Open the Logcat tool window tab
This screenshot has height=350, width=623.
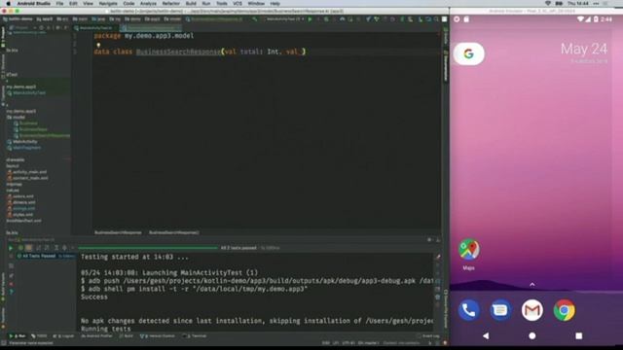tap(63, 336)
